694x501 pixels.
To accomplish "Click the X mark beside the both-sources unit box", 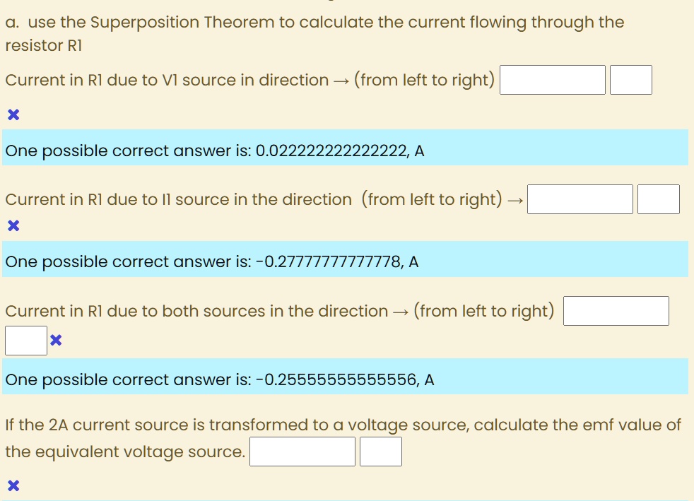I will 54,341.
